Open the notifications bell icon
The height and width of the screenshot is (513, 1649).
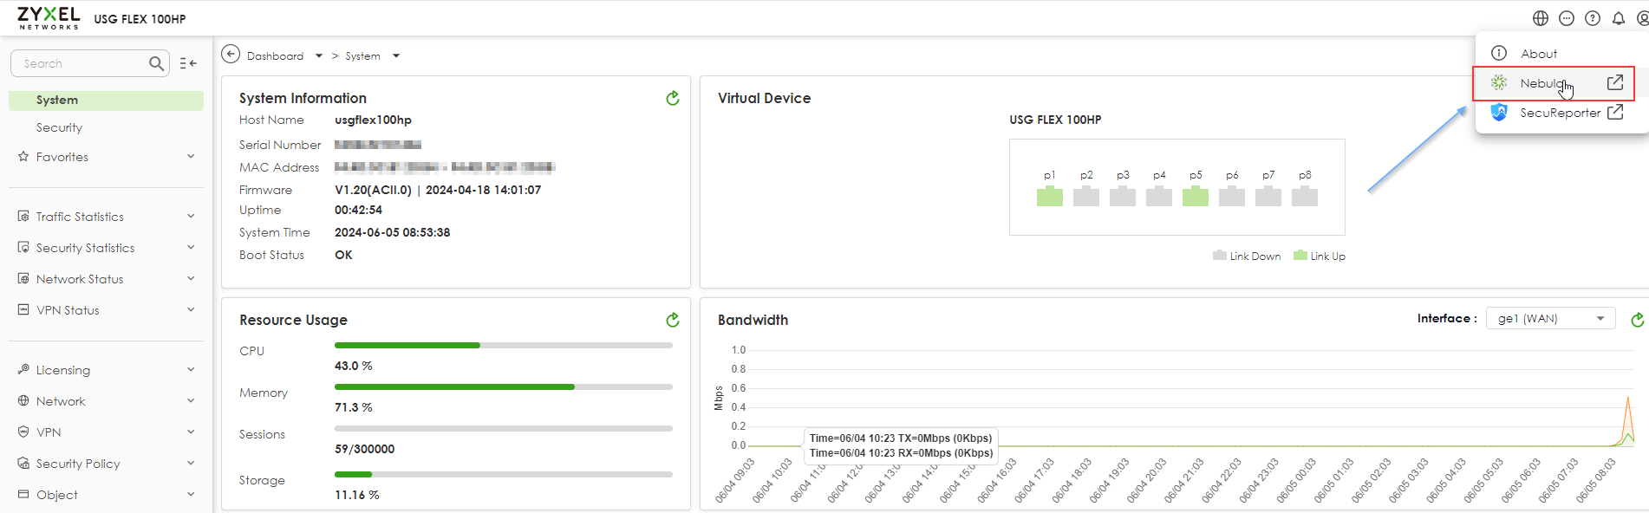pyautogui.click(x=1618, y=18)
